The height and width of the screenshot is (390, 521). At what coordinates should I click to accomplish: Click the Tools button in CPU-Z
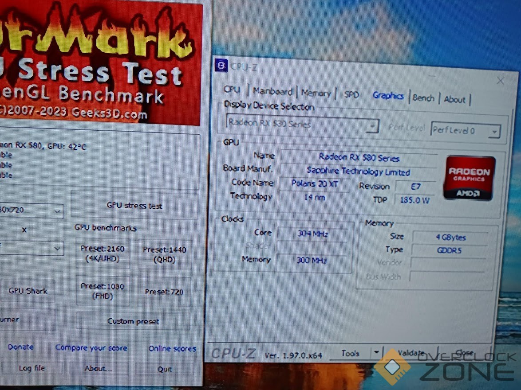tap(351, 353)
